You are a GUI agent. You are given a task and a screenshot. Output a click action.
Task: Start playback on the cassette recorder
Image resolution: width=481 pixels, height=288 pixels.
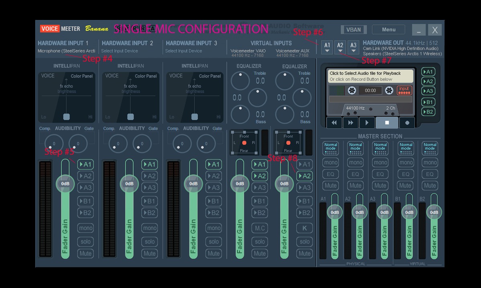point(367,123)
